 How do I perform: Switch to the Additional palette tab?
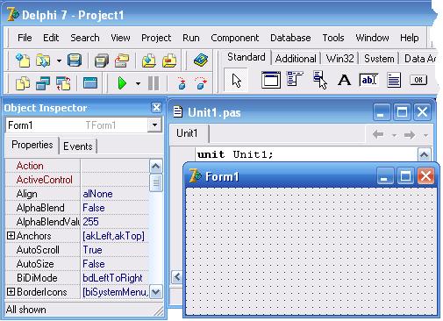pos(296,59)
